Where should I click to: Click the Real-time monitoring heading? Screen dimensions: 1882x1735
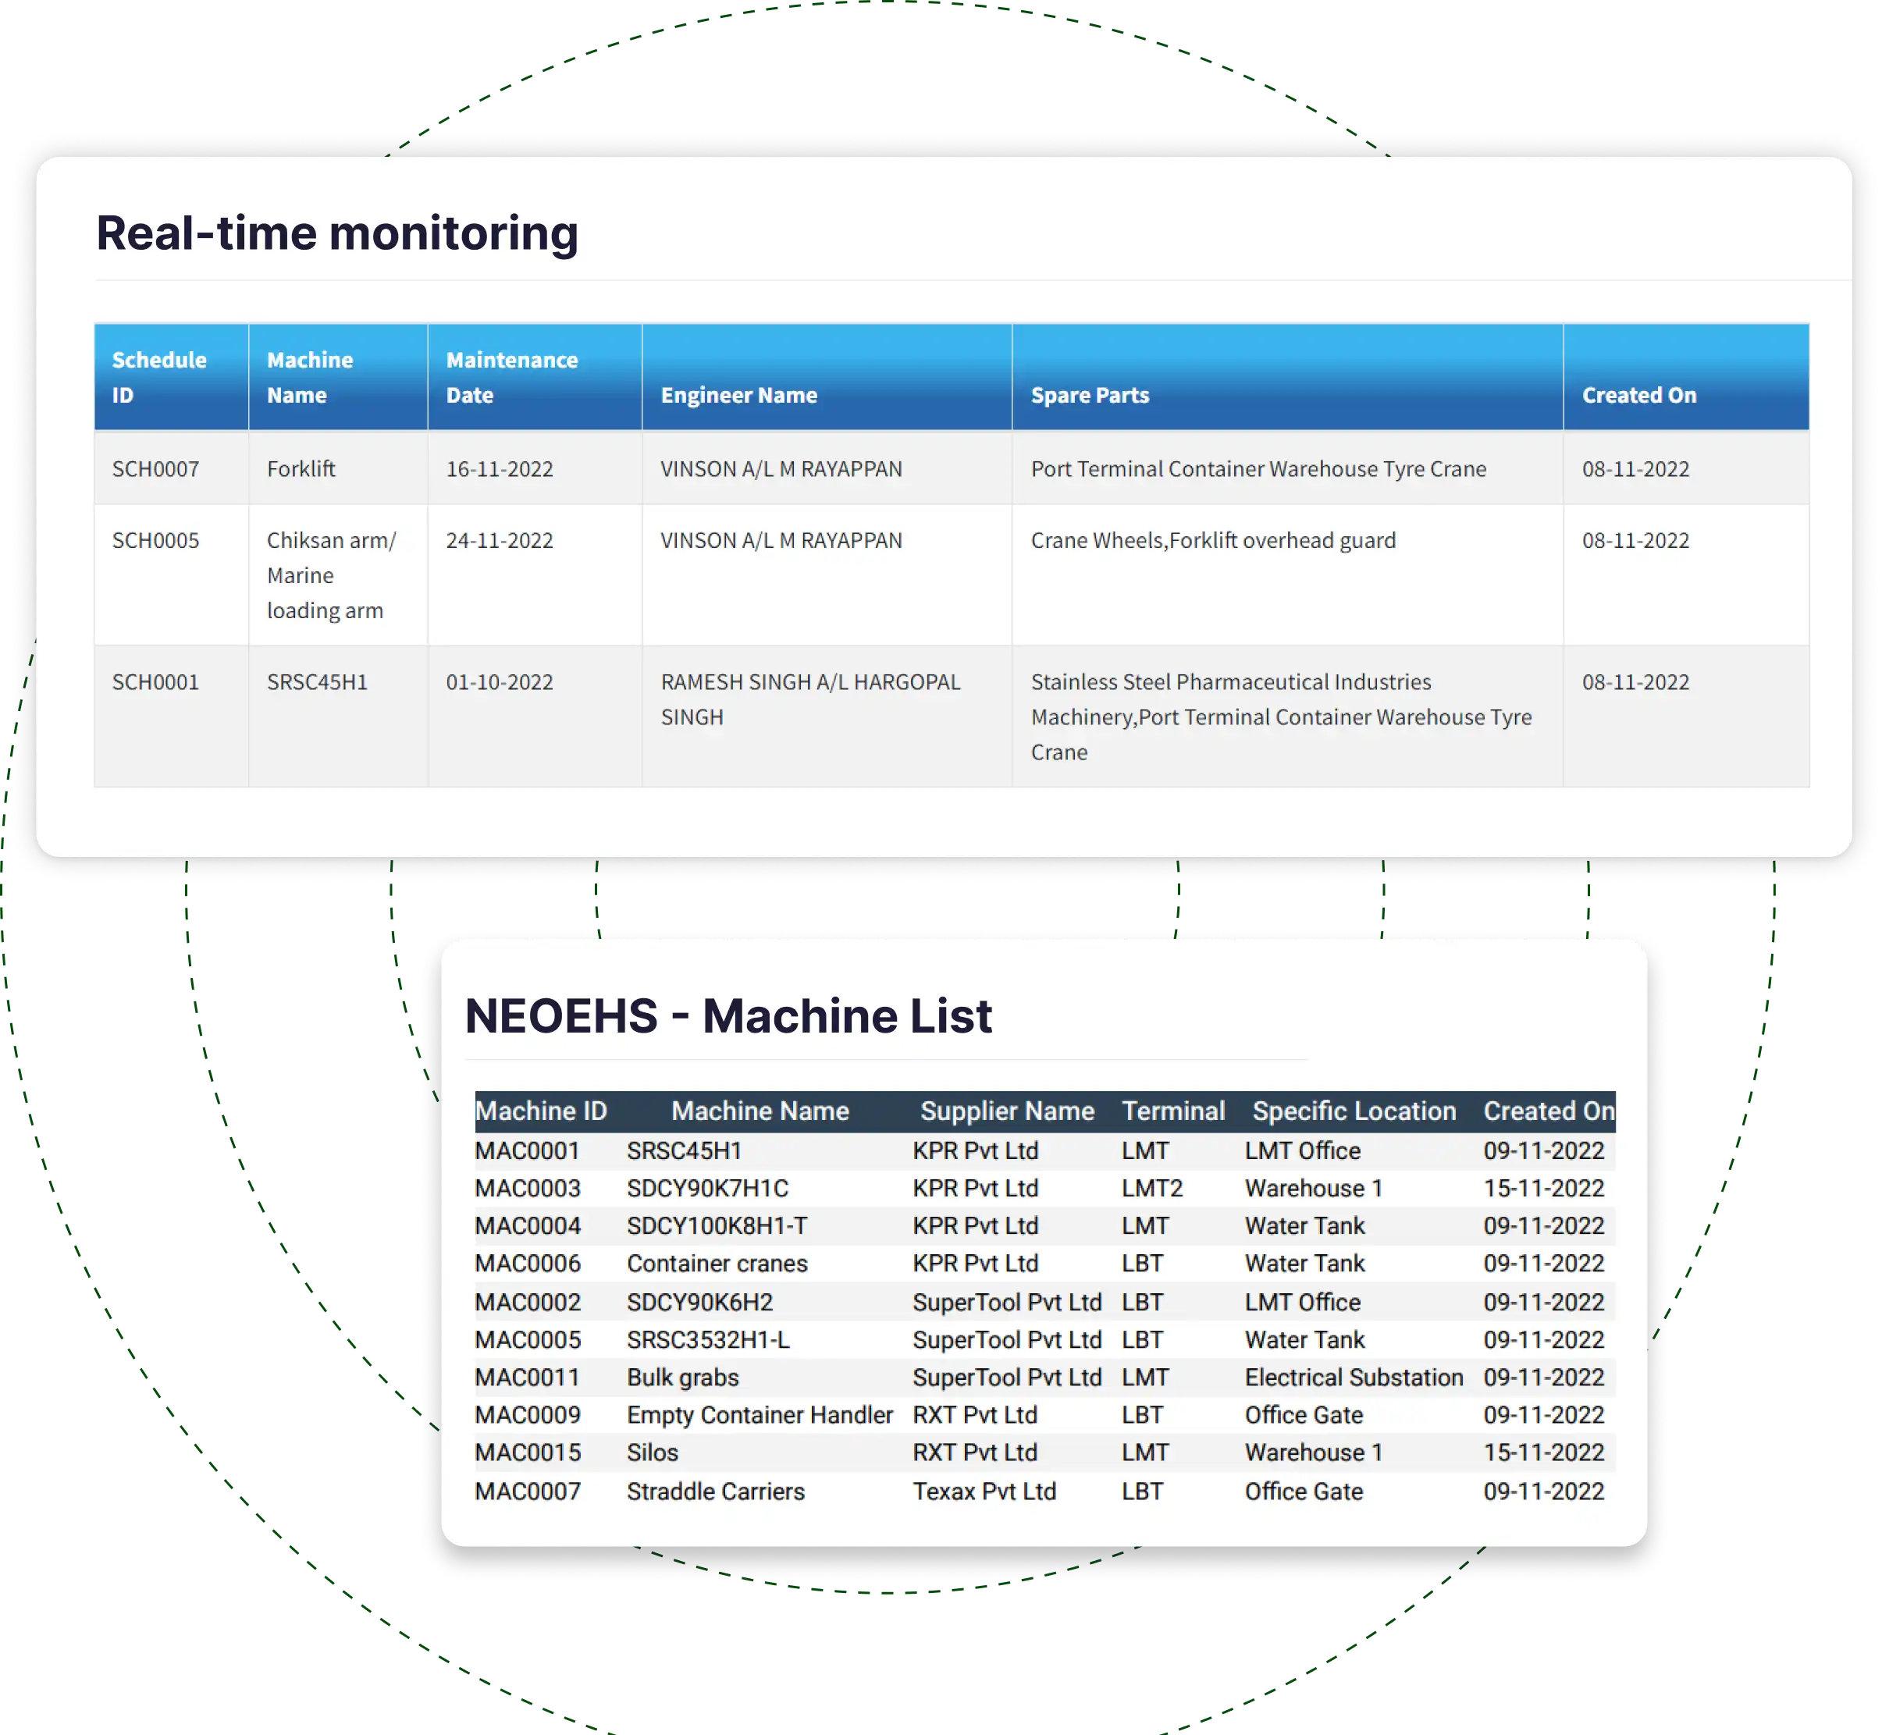click(337, 233)
